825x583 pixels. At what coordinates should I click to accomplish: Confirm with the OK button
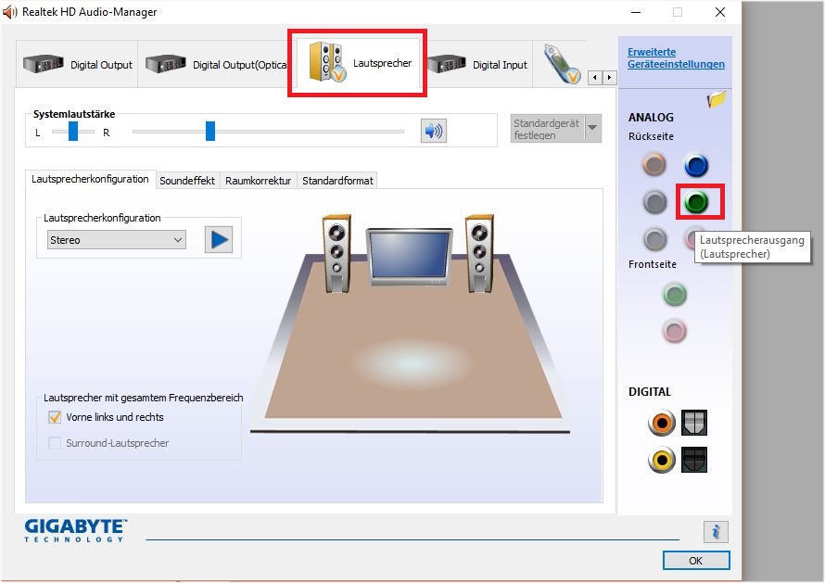[x=695, y=561]
